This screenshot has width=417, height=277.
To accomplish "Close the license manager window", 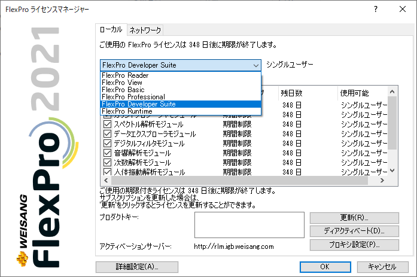I will pyautogui.click(x=403, y=10).
